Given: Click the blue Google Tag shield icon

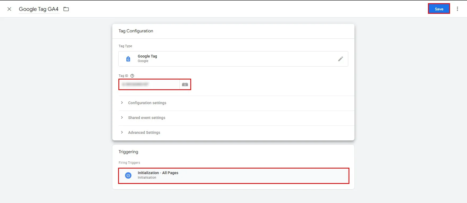Looking at the screenshot, I should pos(128,59).
